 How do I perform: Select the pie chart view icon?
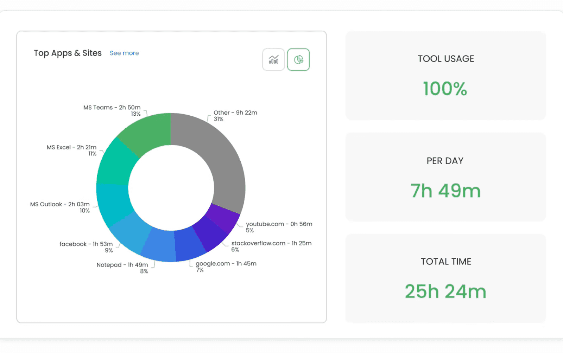(298, 59)
